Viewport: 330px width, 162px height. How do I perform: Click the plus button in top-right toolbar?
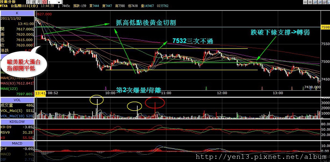click(310, 2)
